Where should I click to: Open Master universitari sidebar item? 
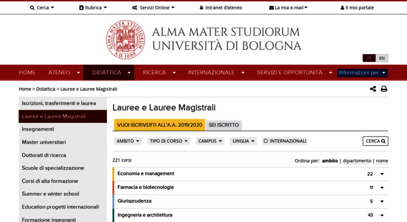coord(62,142)
